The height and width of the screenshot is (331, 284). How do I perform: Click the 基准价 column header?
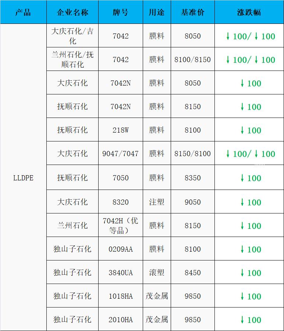pos(192,12)
